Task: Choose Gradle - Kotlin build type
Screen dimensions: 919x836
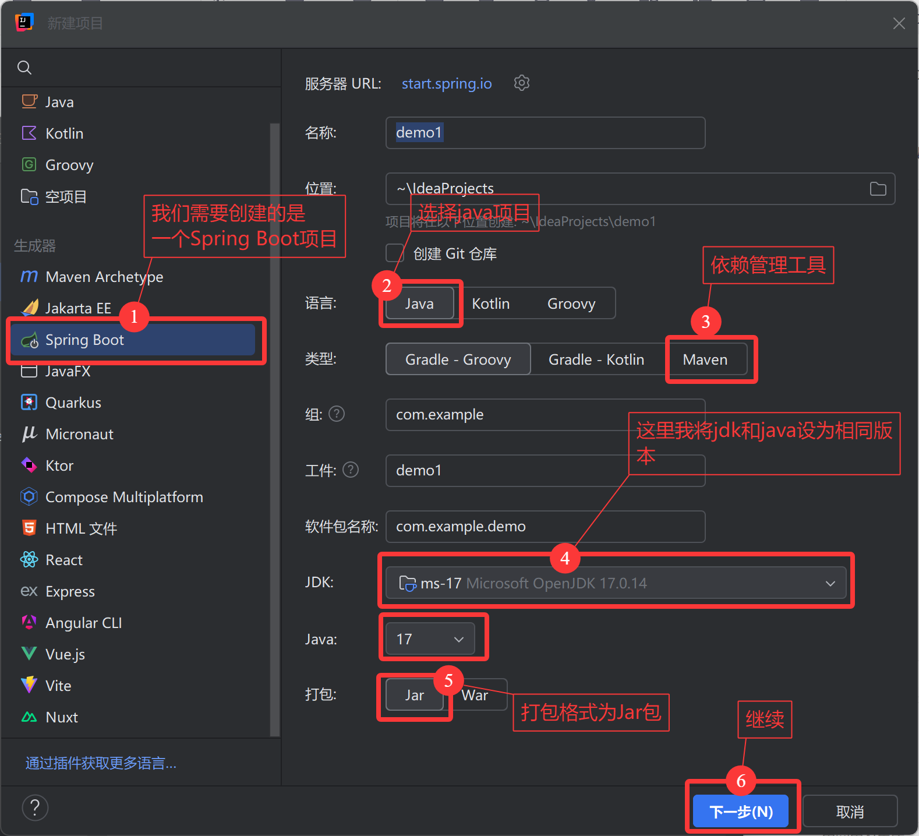Action: (x=596, y=359)
